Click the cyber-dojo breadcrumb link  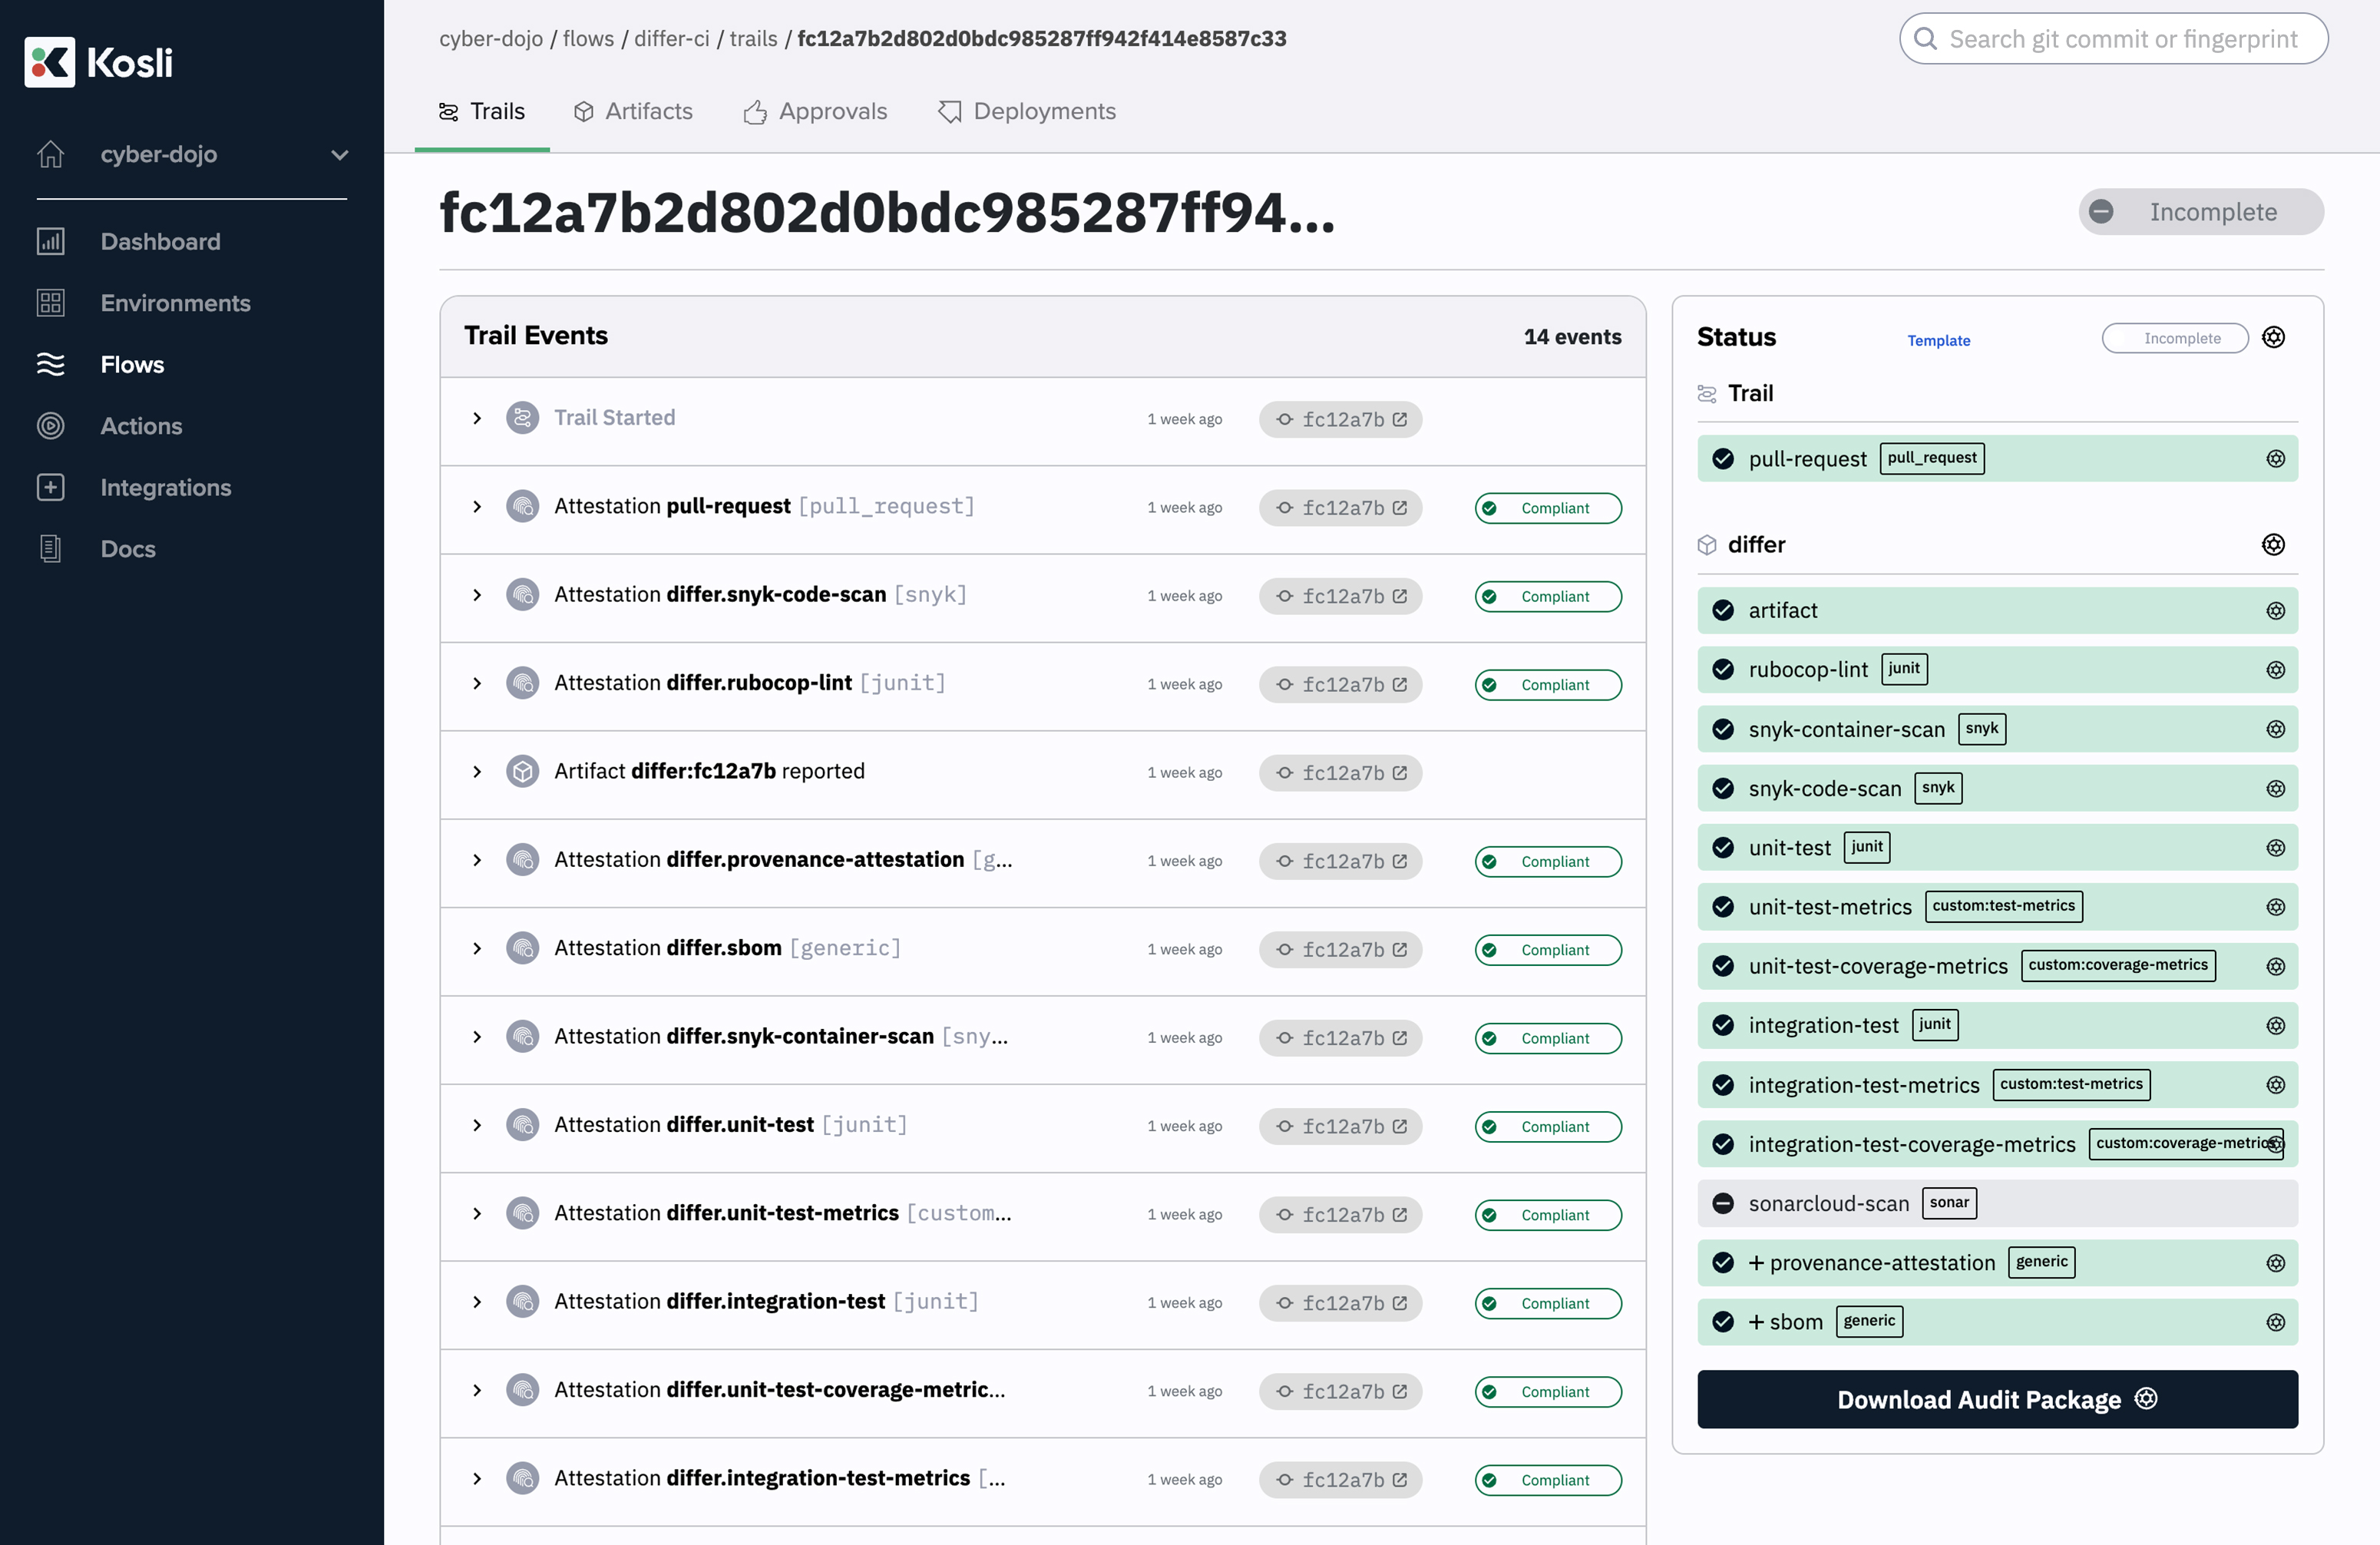tap(491, 39)
